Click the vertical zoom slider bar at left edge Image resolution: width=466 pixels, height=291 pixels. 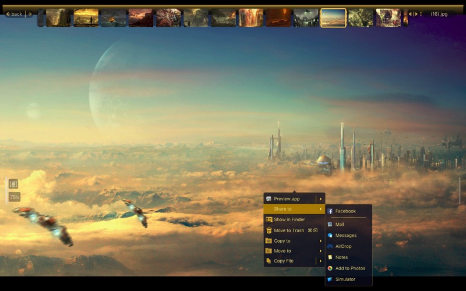6,190
